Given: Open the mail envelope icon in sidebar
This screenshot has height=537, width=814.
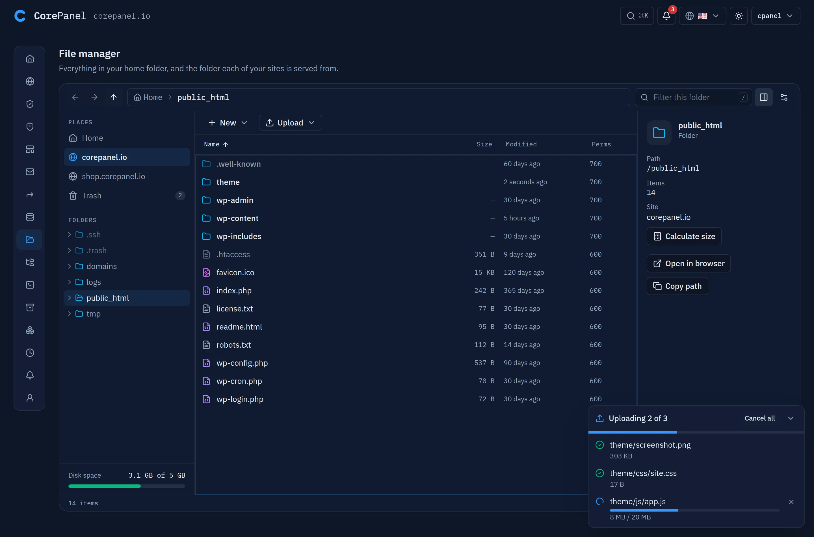Looking at the screenshot, I should (30, 172).
